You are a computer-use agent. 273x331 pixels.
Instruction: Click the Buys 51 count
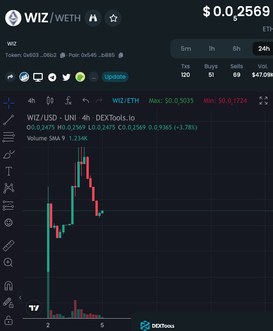[x=211, y=75]
